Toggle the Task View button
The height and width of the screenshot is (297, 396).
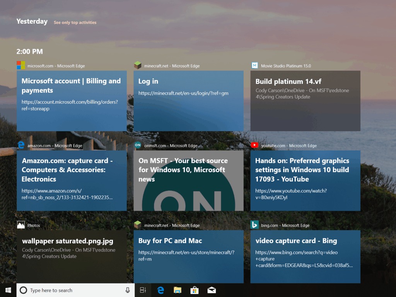click(143, 290)
